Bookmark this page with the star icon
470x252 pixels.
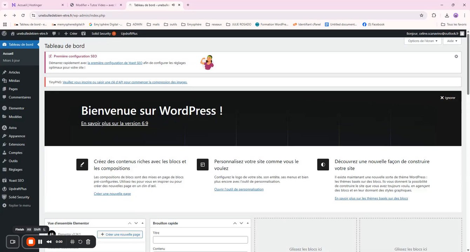(x=422, y=15)
